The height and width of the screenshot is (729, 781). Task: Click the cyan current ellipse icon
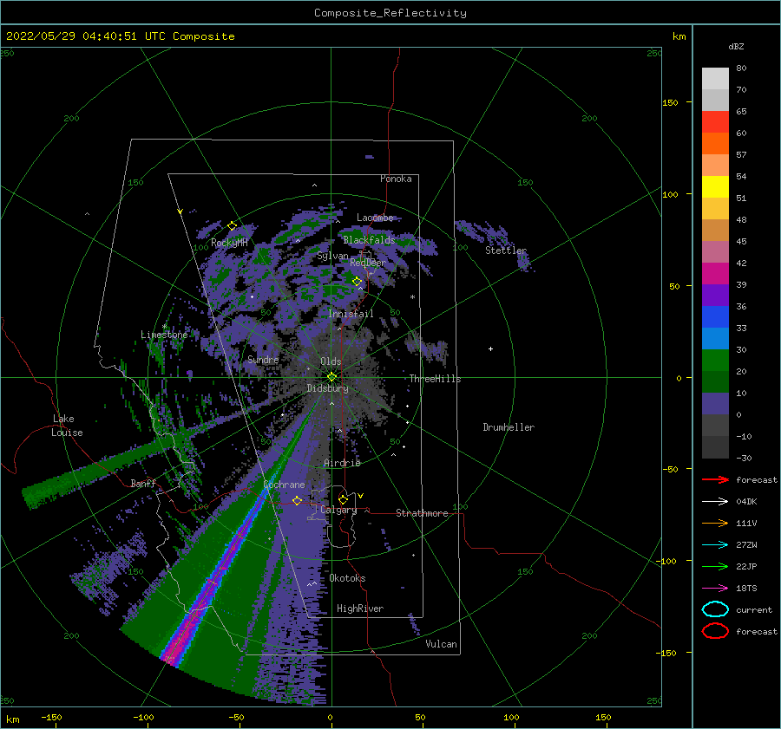tap(715, 609)
